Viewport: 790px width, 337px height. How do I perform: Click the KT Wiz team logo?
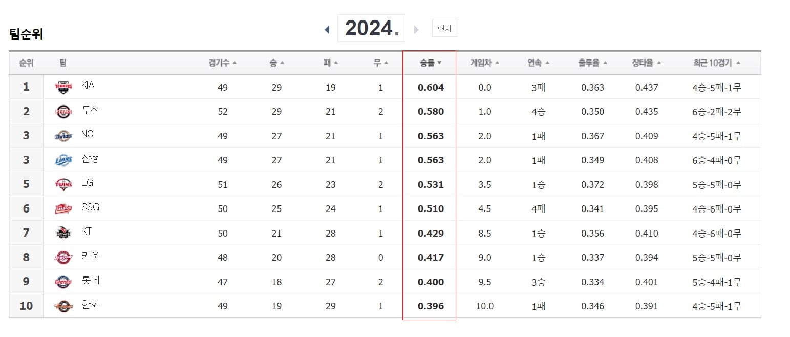coord(64,234)
